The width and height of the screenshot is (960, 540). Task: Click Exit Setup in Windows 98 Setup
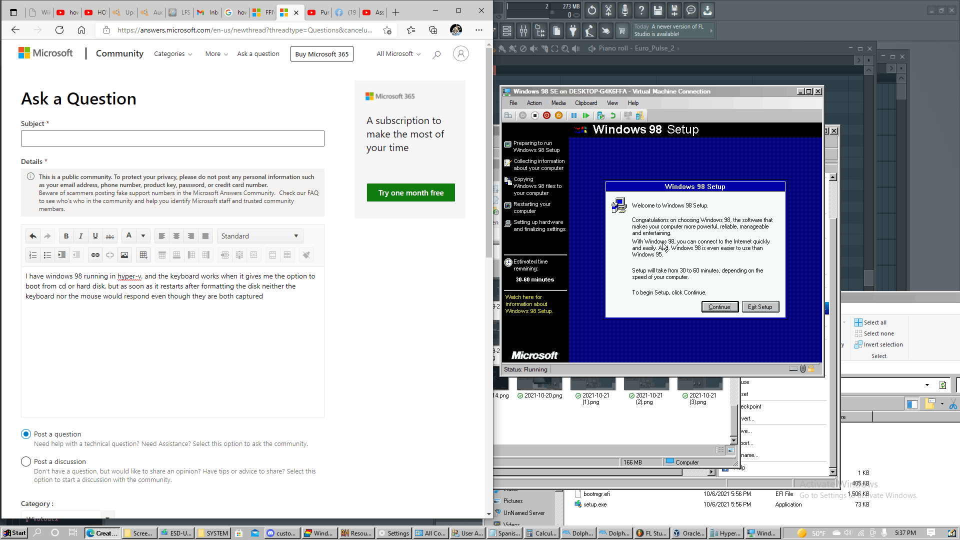760,307
